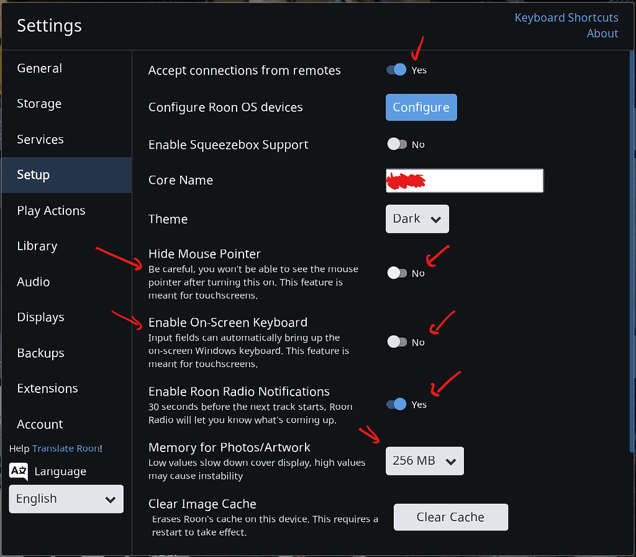The height and width of the screenshot is (557, 636).
Task: Click the Configure Roon OS devices button
Action: 421,107
